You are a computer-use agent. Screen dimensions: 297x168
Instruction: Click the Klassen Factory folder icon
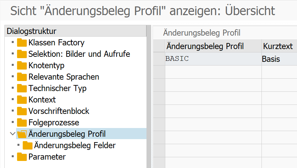tap(22, 43)
